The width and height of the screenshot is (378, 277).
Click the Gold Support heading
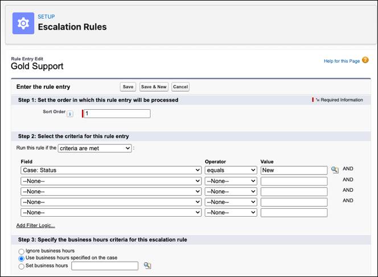pos(37,66)
